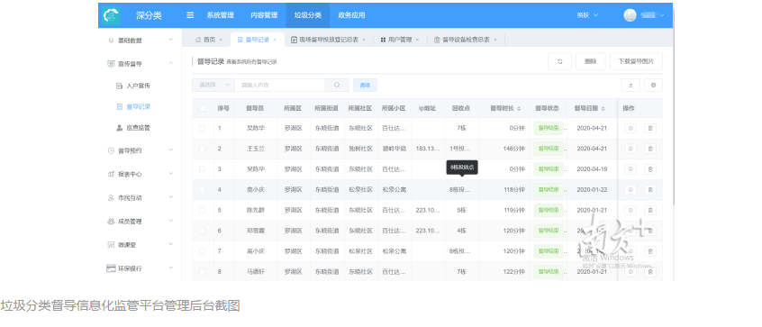Click the download/export icon above the table
762x327 pixels.
(x=630, y=85)
